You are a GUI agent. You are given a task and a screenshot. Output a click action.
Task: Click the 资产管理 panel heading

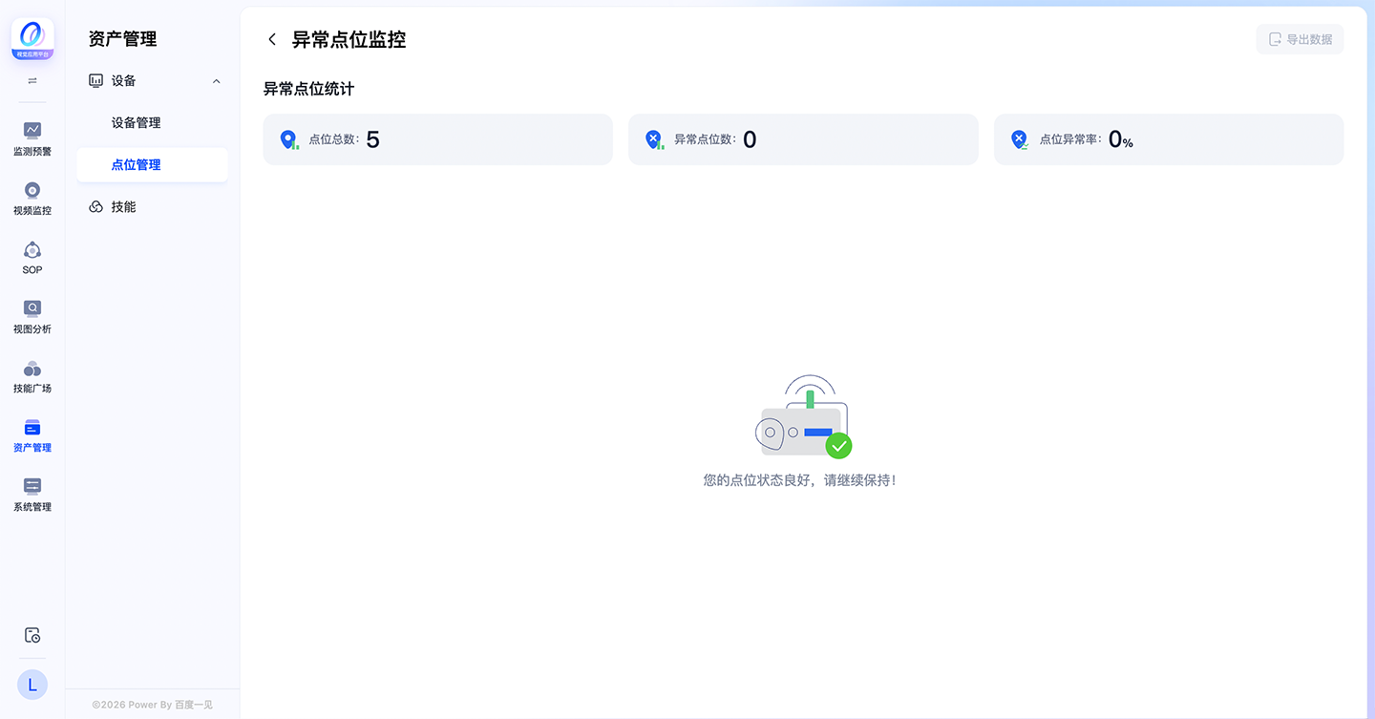pos(122,39)
